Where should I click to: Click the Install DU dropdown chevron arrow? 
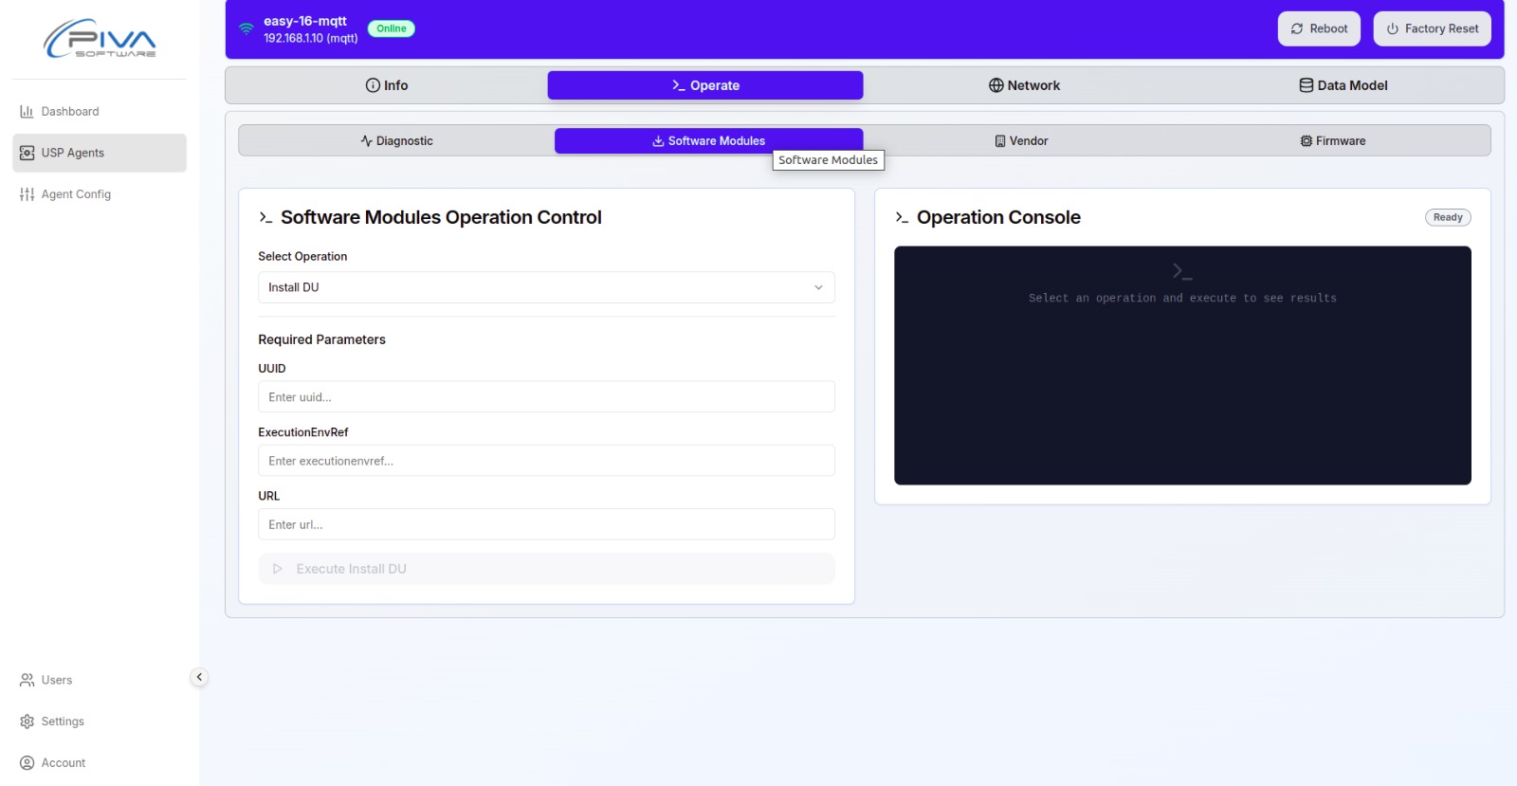coord(818,287)
